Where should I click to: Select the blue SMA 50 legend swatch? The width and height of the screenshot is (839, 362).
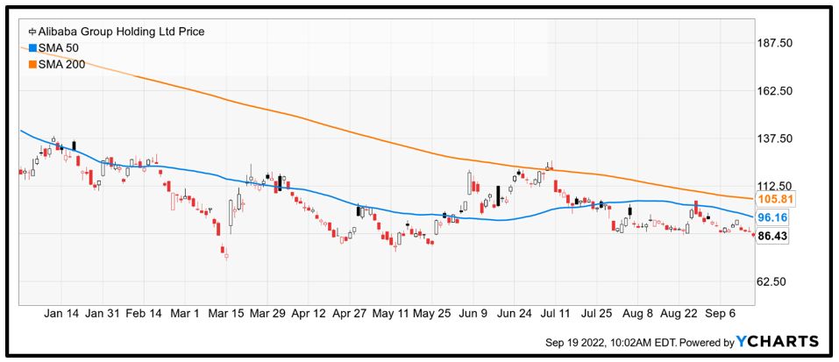coord(32,48)
